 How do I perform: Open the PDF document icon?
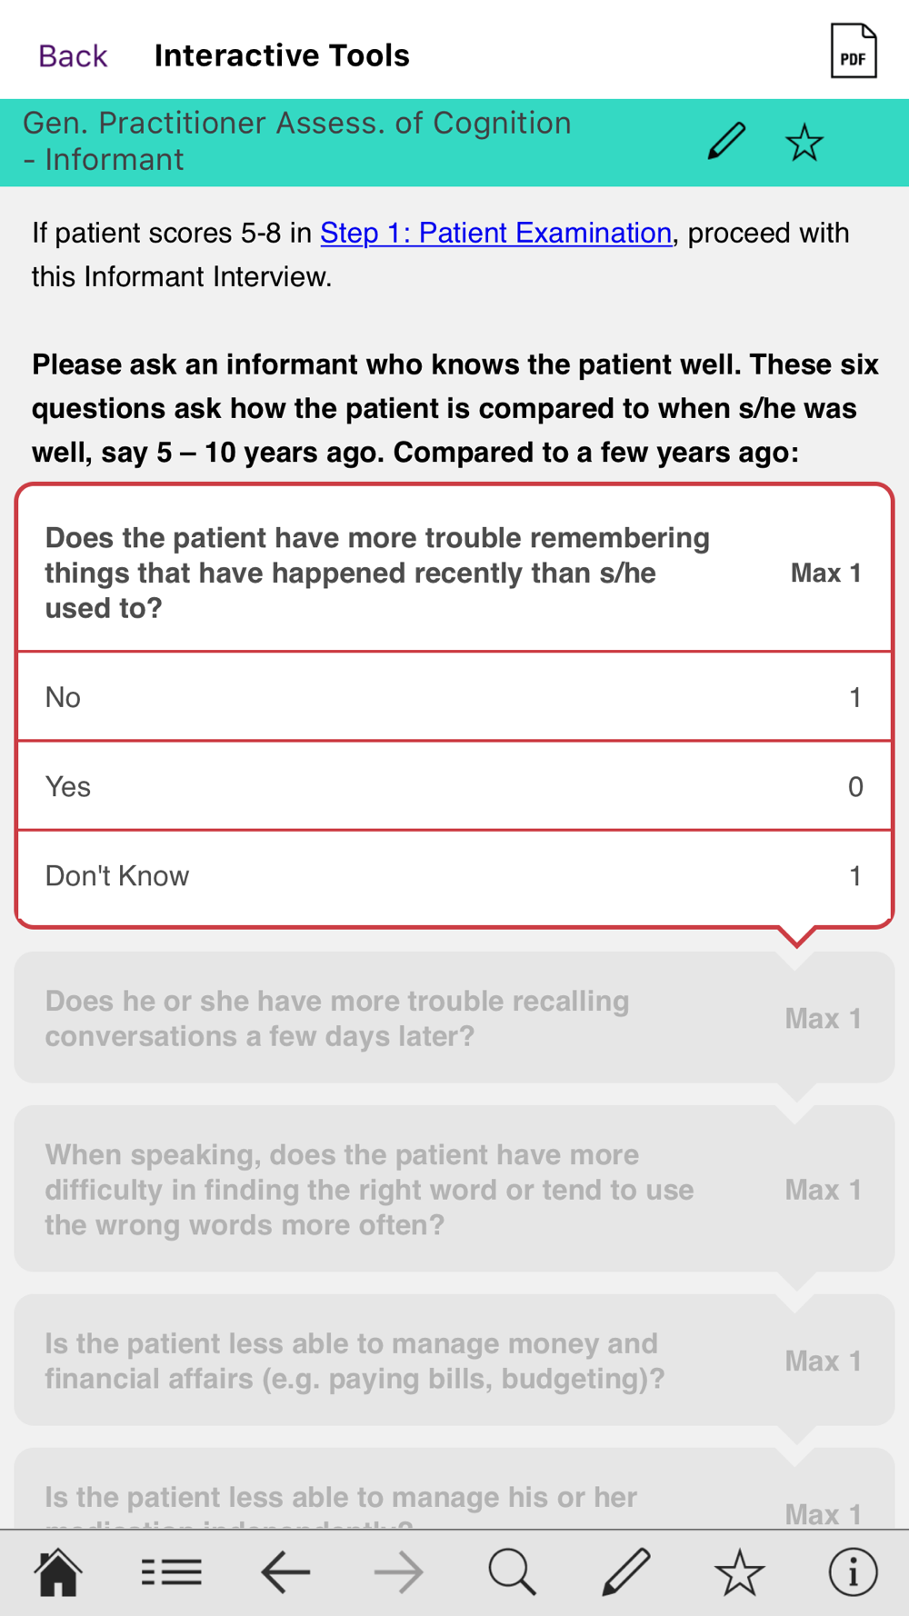pyautogui.click(x=854, y=51)
